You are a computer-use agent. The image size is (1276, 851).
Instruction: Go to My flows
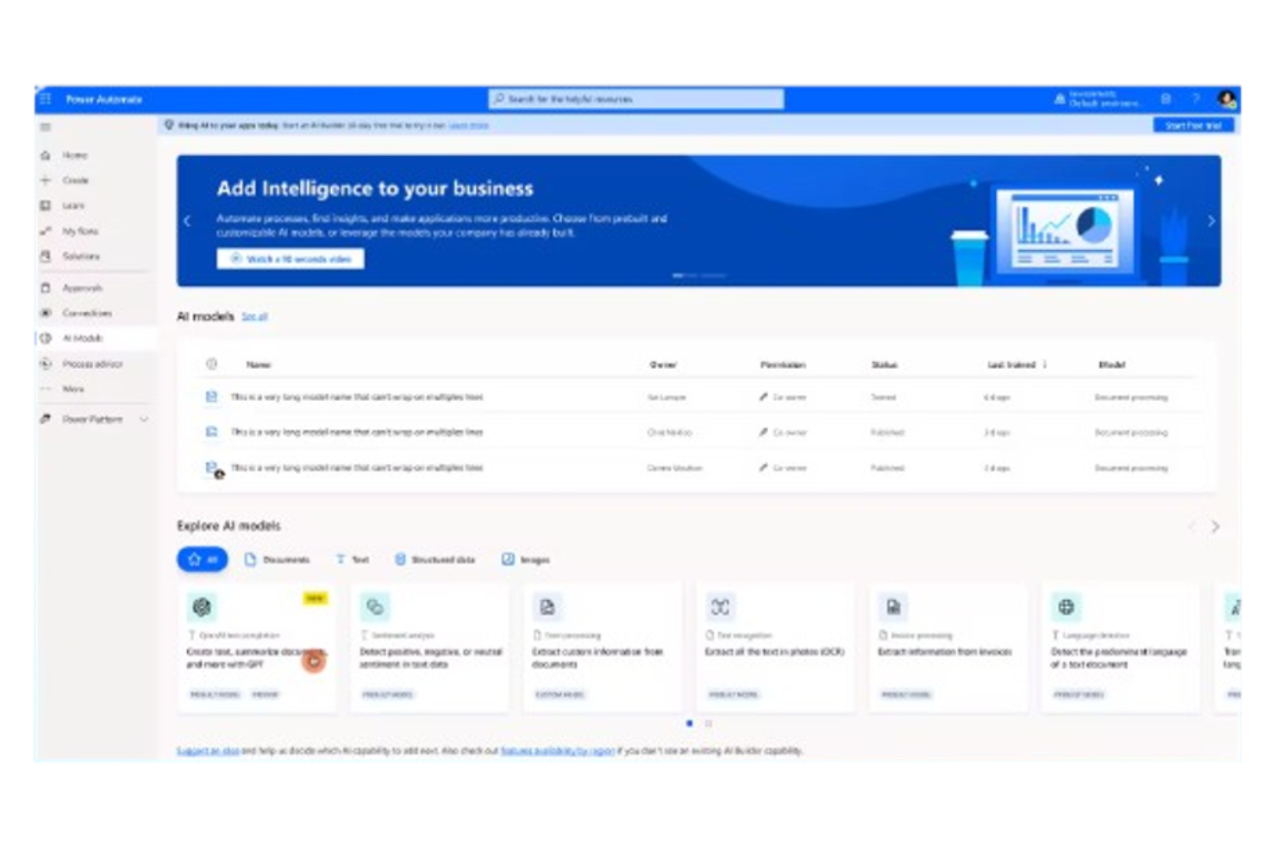tap(80, 231)
